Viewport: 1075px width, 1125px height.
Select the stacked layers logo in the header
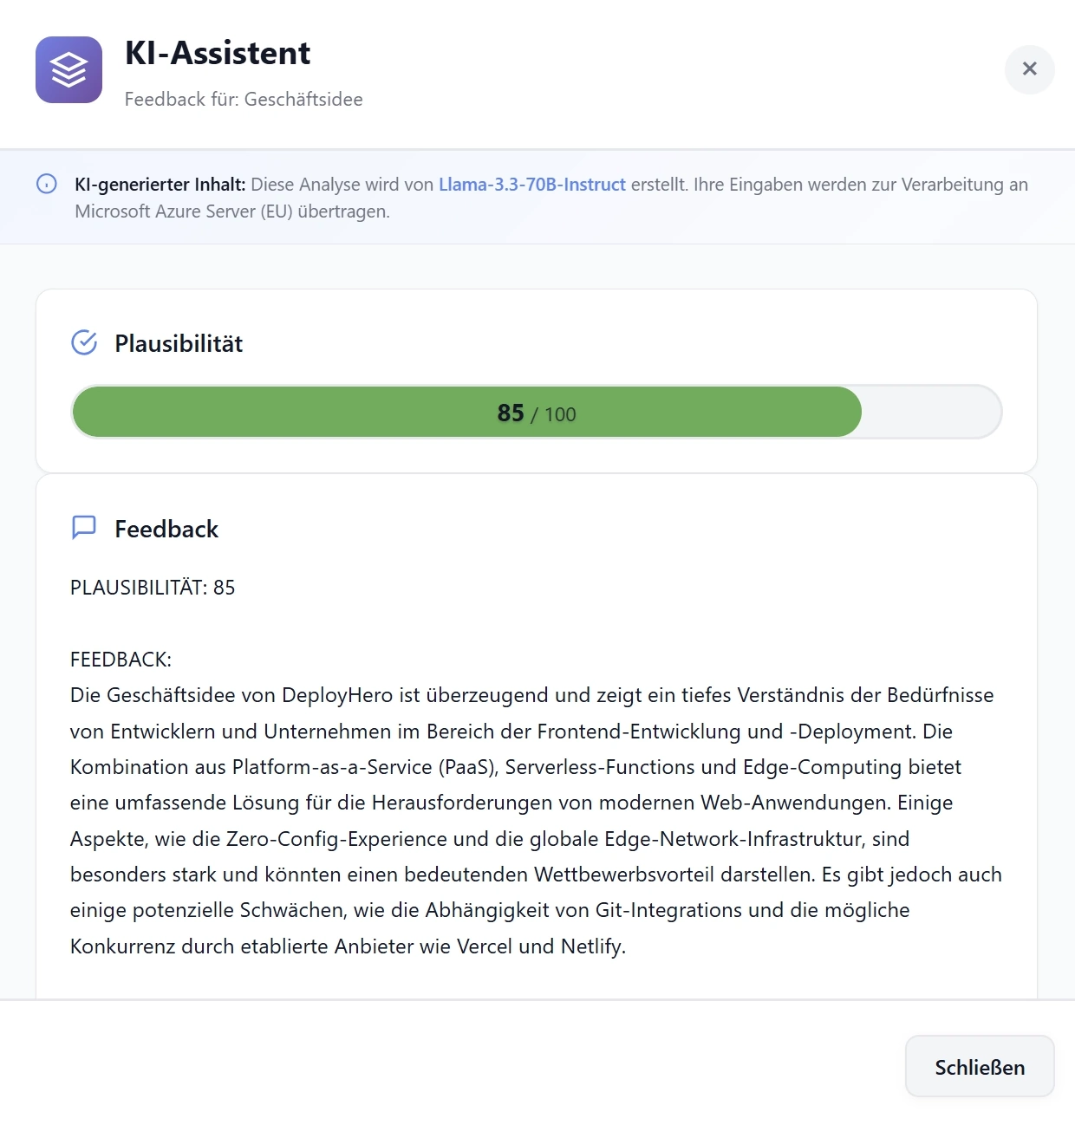click(68, 70)
